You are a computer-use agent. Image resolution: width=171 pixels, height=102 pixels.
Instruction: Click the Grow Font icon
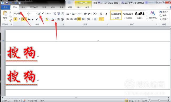(39, 14)
